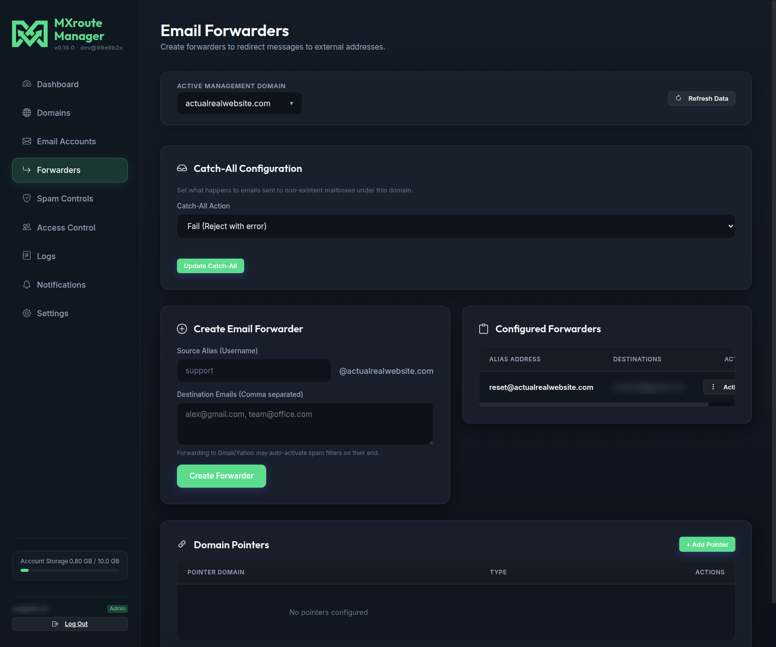Click the shield icon for Spam Controls
This screenshot has height=647, width=776.
27,198
